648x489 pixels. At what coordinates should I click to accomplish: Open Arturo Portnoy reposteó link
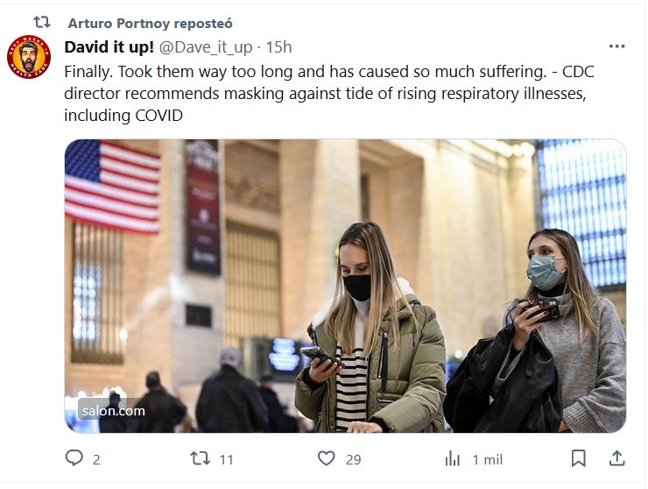[x=150, y=23]
